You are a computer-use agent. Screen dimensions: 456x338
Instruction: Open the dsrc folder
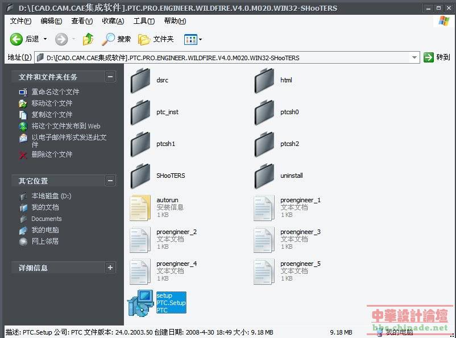pyautogui.click(x=140, y=80)
